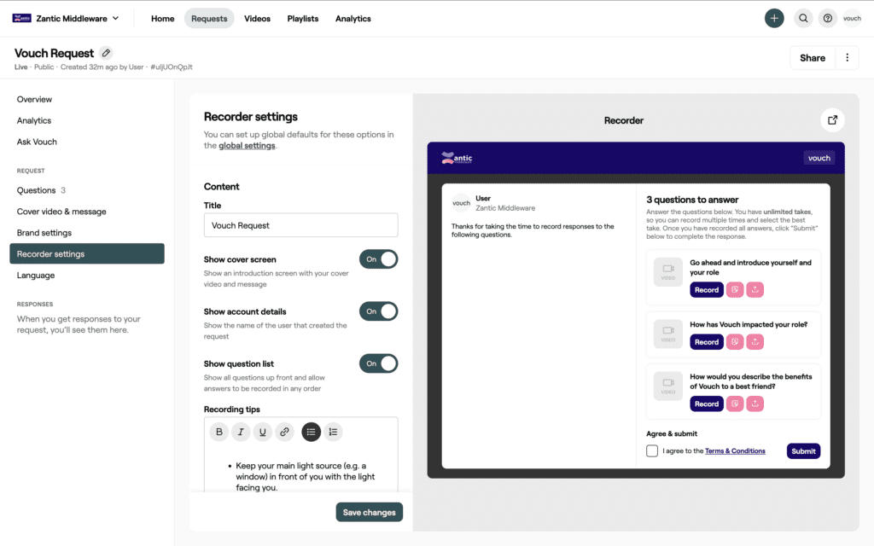Toggle bold formatting in Recording tips
874x546 pixels.
click(x=219, y=432)
